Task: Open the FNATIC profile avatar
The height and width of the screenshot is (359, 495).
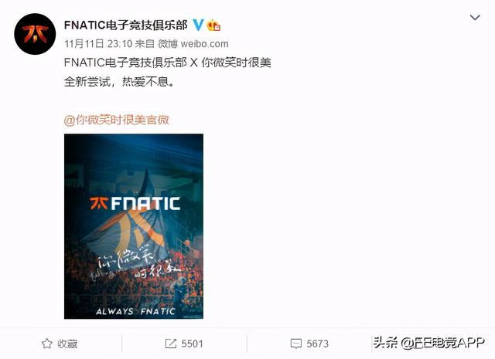Action: [35, 34]
